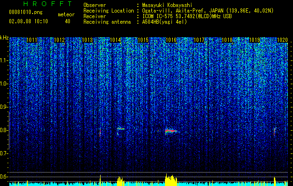Click time marker 1015
Image resolution: width=293 pixels, height=186 pixels.
pyautogui.click(x=143, y=40)
